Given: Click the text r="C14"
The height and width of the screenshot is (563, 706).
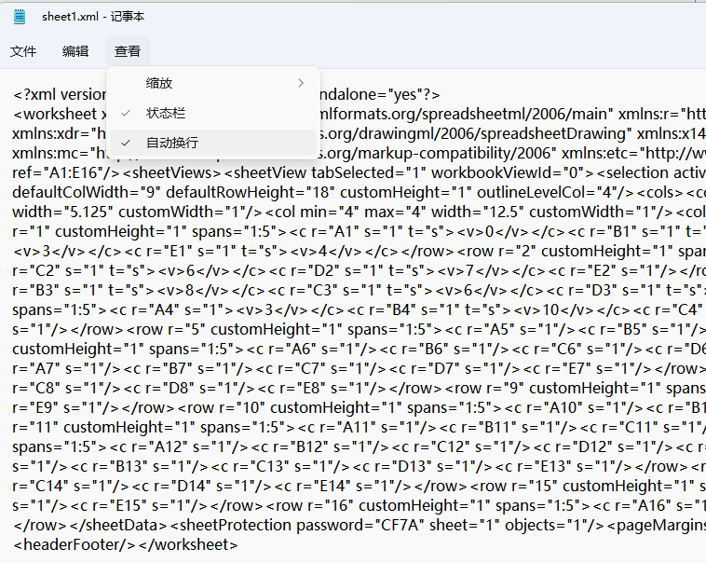Looking at the screenshot, I should 41,486.
